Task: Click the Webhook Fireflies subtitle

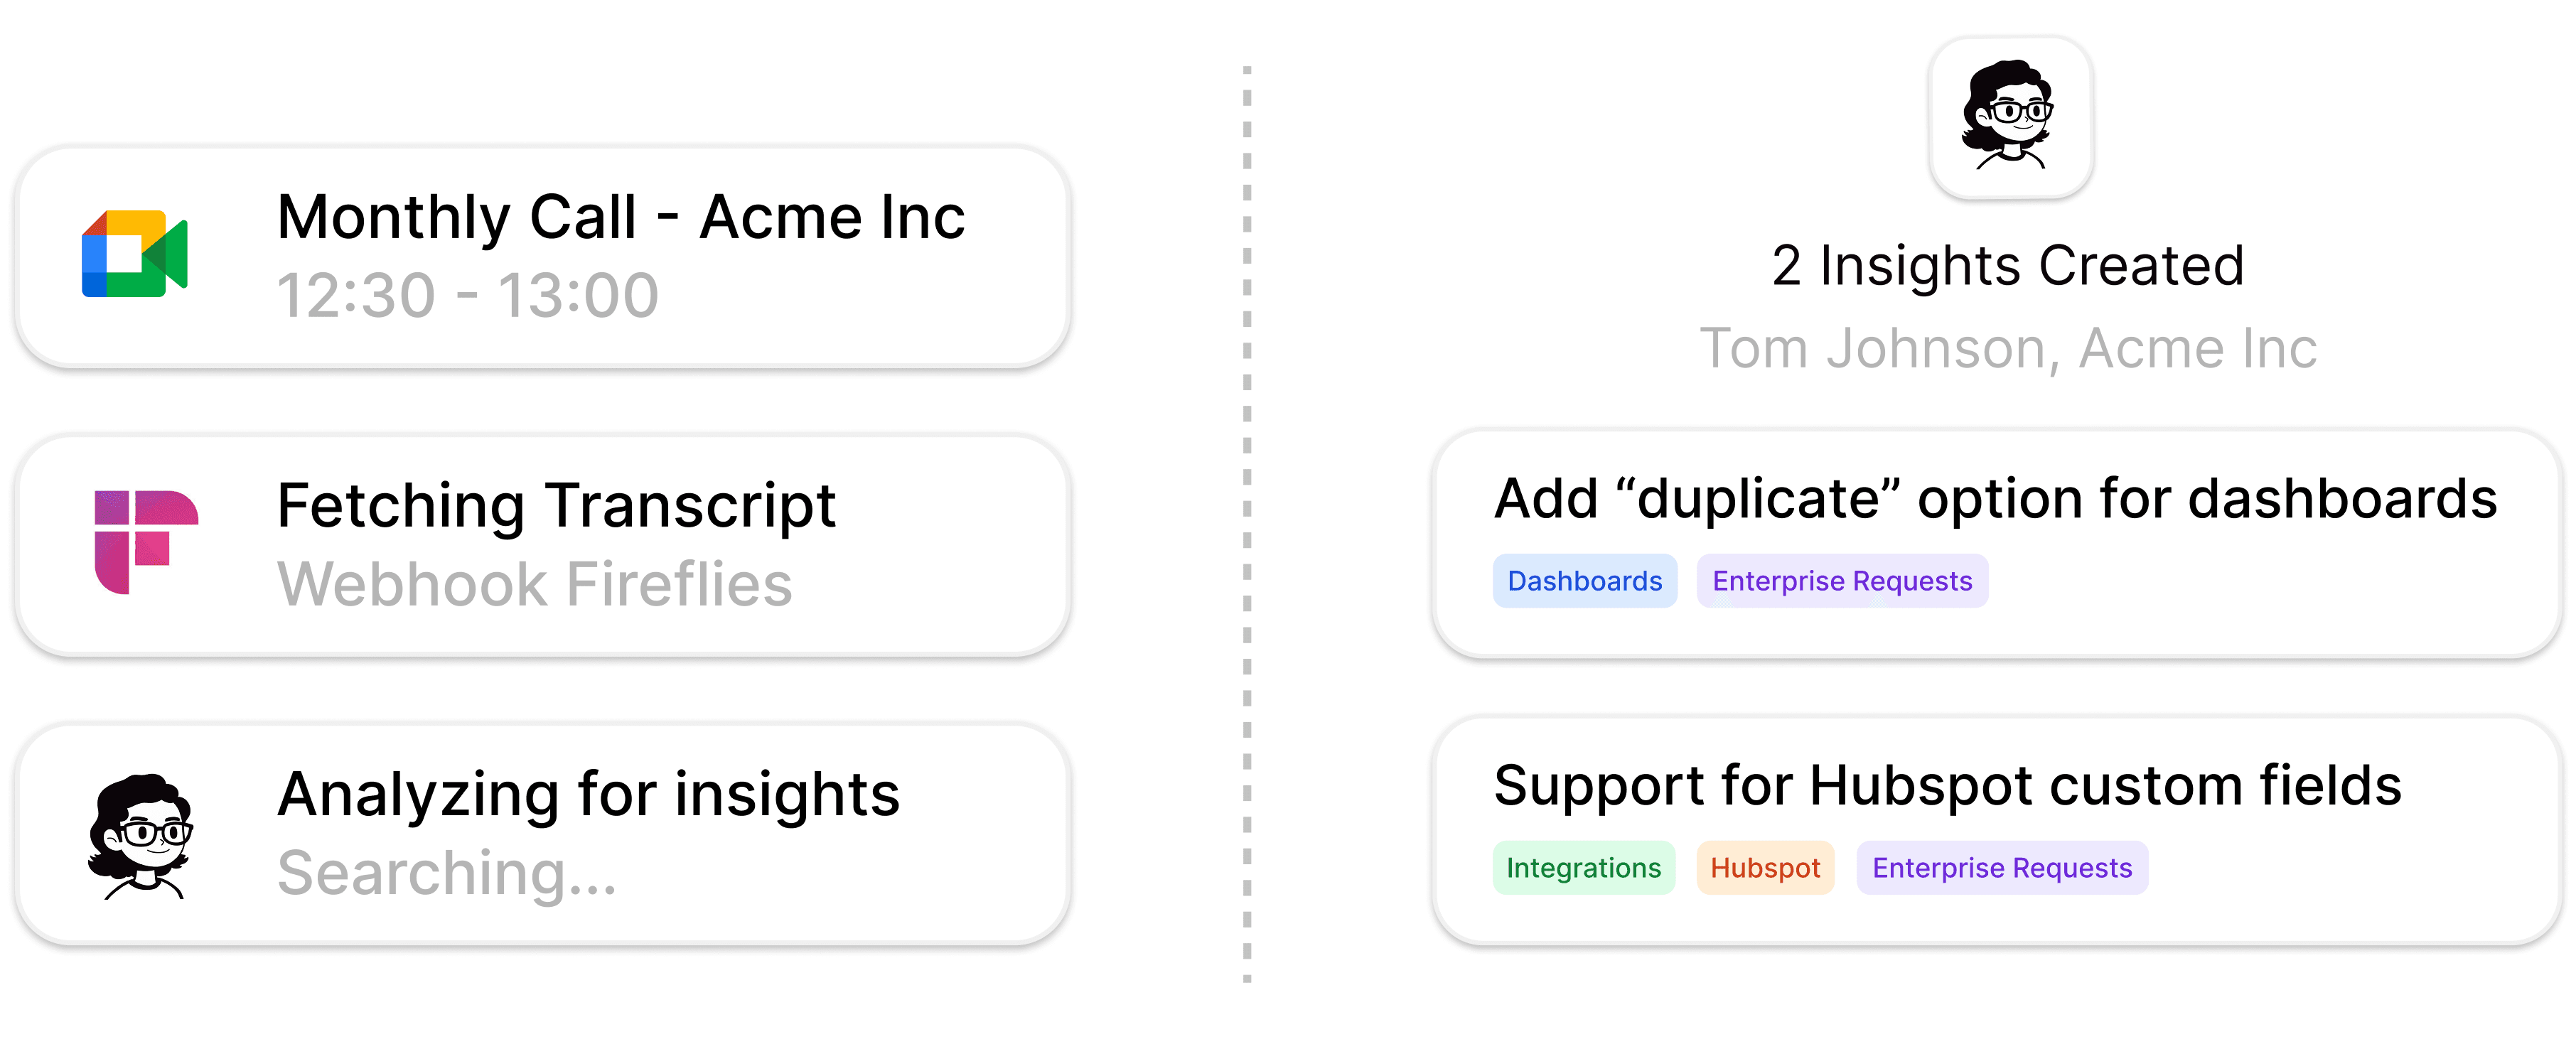Action: (x=535, y=584)
